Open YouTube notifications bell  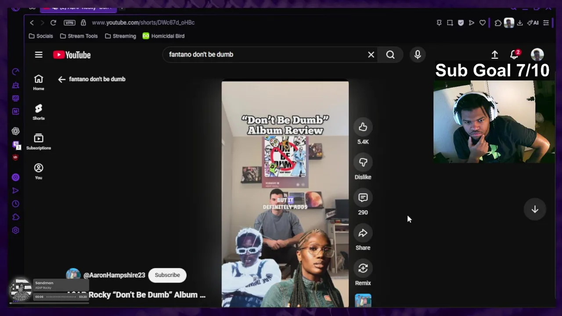coord(515,54)
